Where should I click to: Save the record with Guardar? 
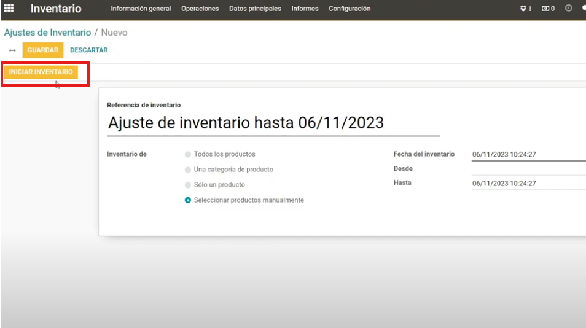pos(42,50)
